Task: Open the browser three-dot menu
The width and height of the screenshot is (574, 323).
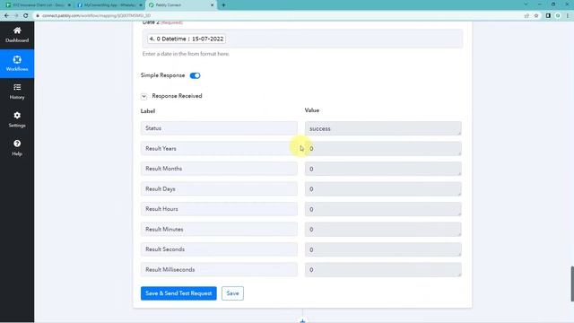Action: (x=568, y=16)
